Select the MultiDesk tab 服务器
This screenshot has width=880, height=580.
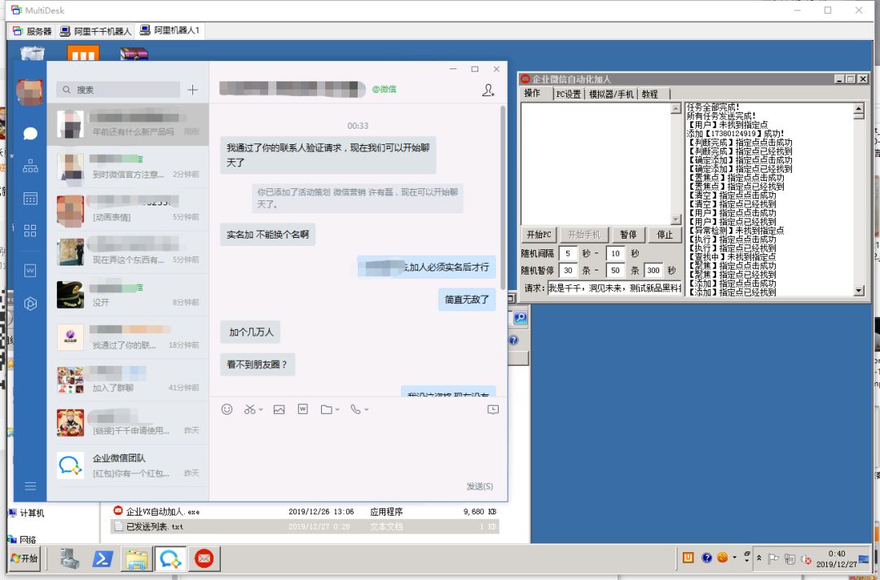click(32, 31)
